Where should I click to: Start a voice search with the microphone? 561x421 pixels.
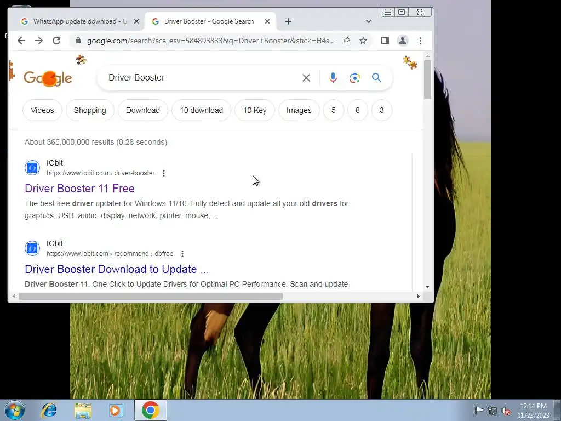tap(333, 78)
